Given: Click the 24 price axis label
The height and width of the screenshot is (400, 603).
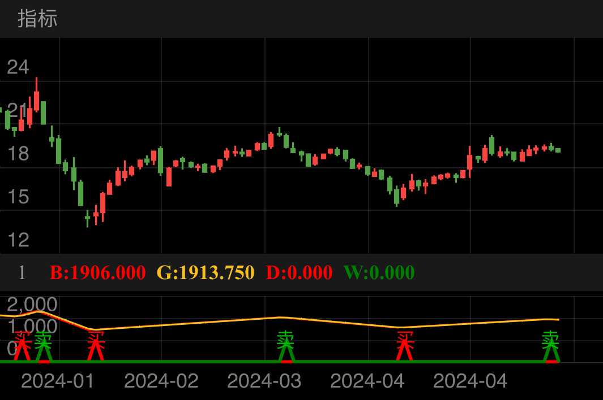Looking at the screenshot, I should (18, 67).
